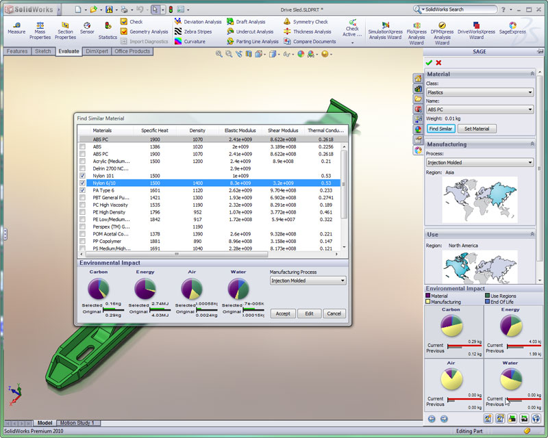The height and width of the screenshot is (438, 548).
Task: Check the PC High Viscosity checkbox
Action: tap(83, 205)
